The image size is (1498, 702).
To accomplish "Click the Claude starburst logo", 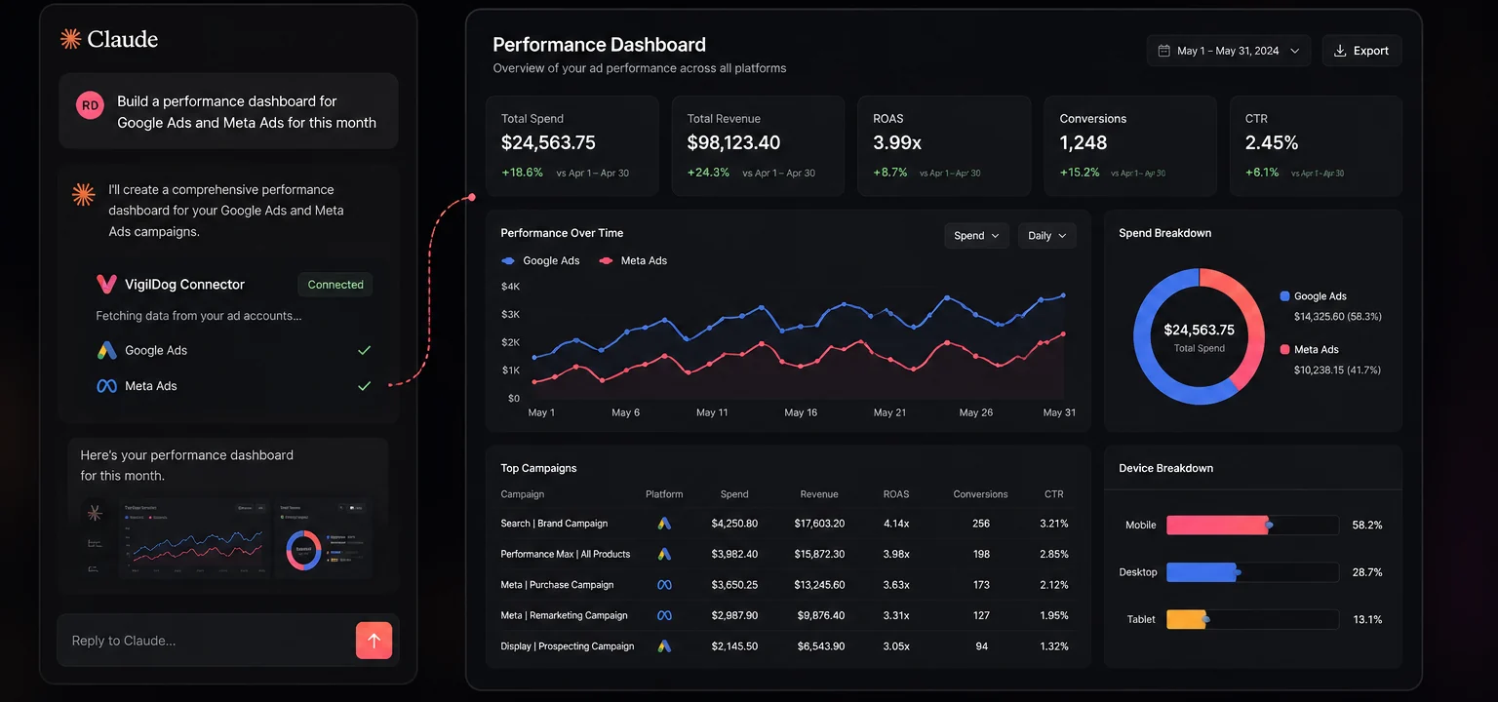I will click(70, 39).
